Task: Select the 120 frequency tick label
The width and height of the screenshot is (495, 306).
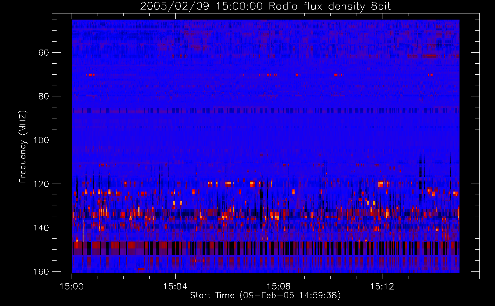Action: [41, 184]
